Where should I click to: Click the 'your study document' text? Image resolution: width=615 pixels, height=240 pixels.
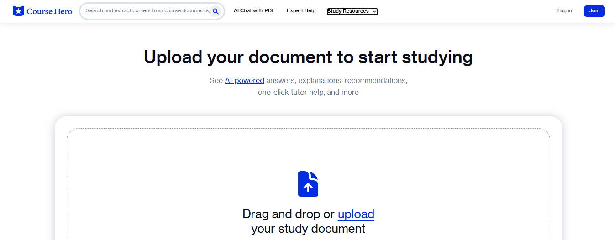click(x=308, y=229)
